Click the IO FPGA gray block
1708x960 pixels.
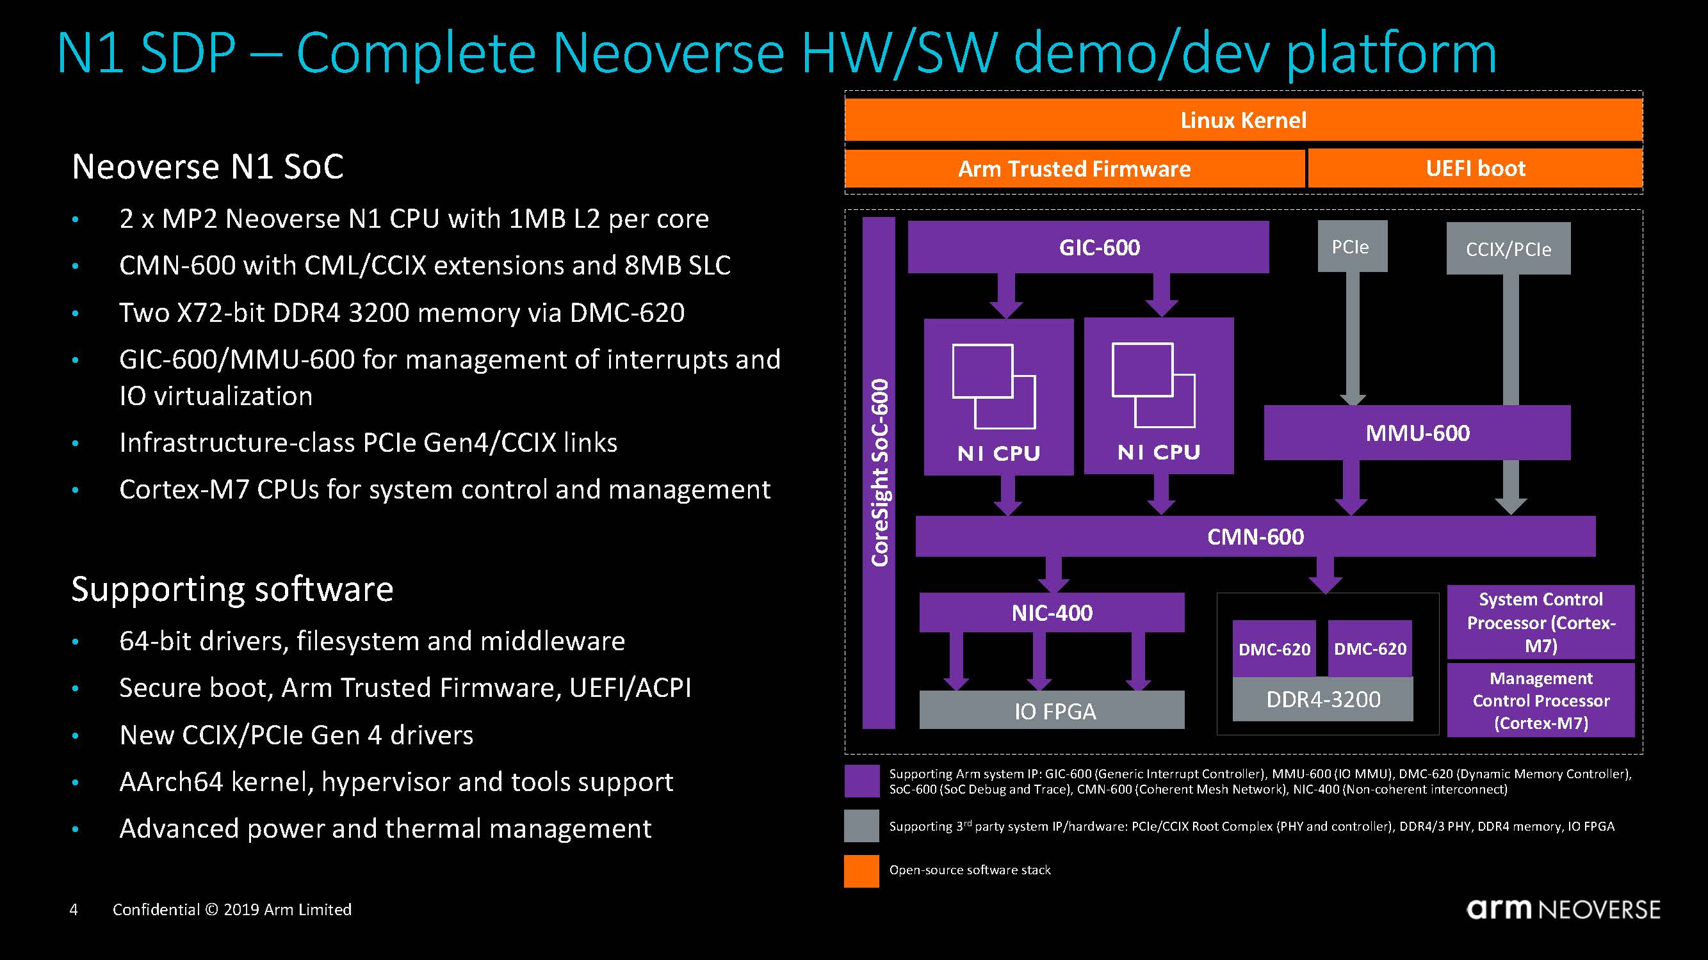1052,710
